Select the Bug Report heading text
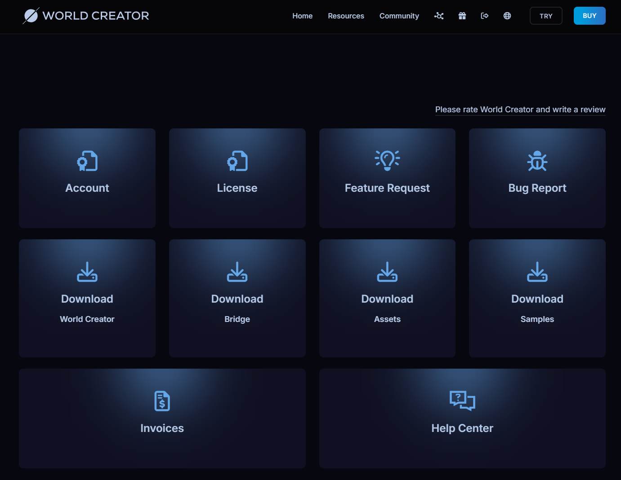The width and height of the screenshot is (621, 480). [x=537, y=188]
